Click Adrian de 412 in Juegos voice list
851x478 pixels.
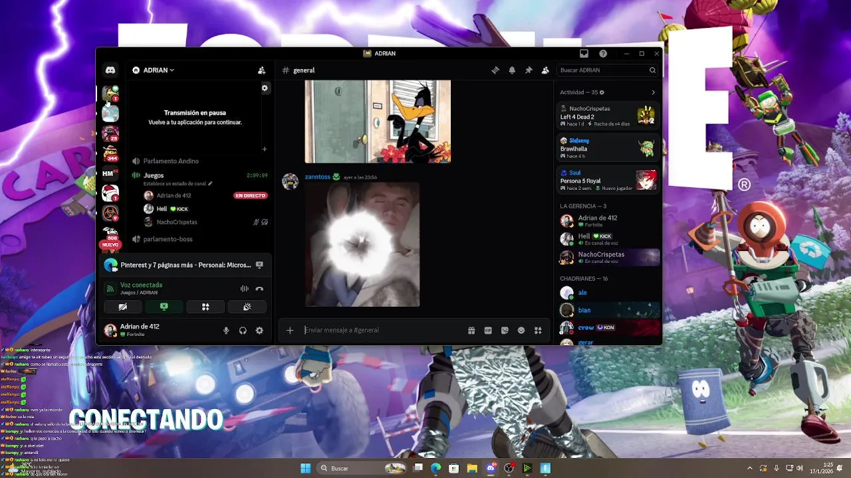click(x=174, y=195)
